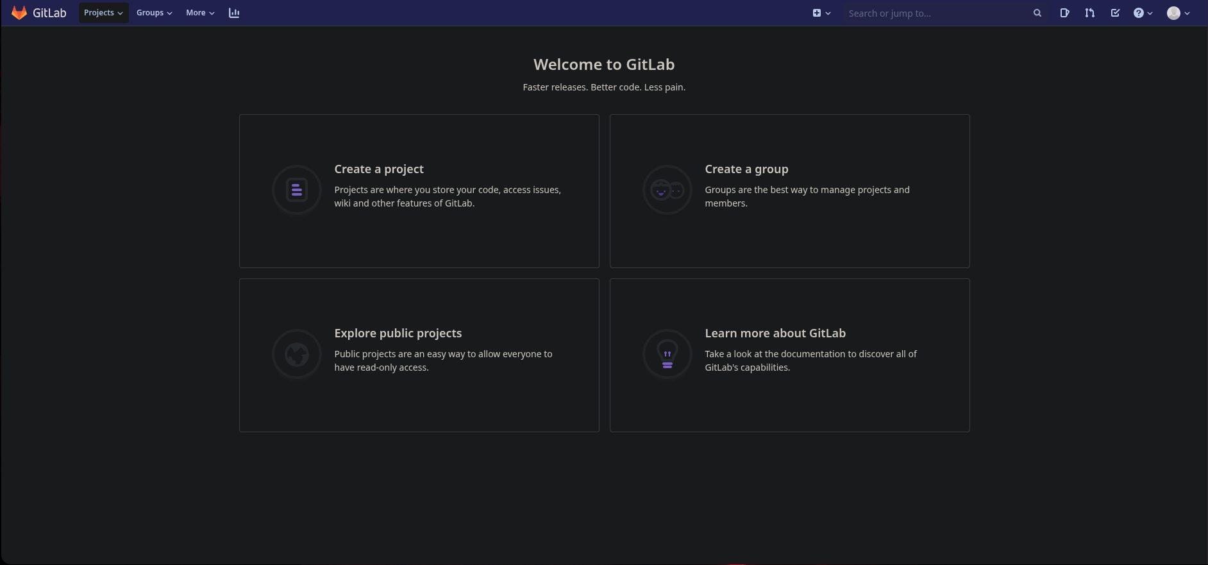This screenshot has height=565, width=1208.
Task: Click the Explore public projects globe icon
Action: 297,354
